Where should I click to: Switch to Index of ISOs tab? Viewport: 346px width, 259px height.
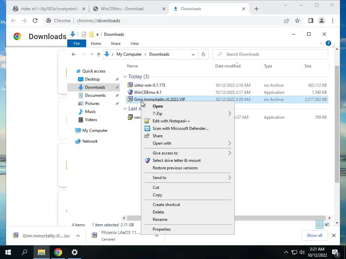(x=49, y=9)
